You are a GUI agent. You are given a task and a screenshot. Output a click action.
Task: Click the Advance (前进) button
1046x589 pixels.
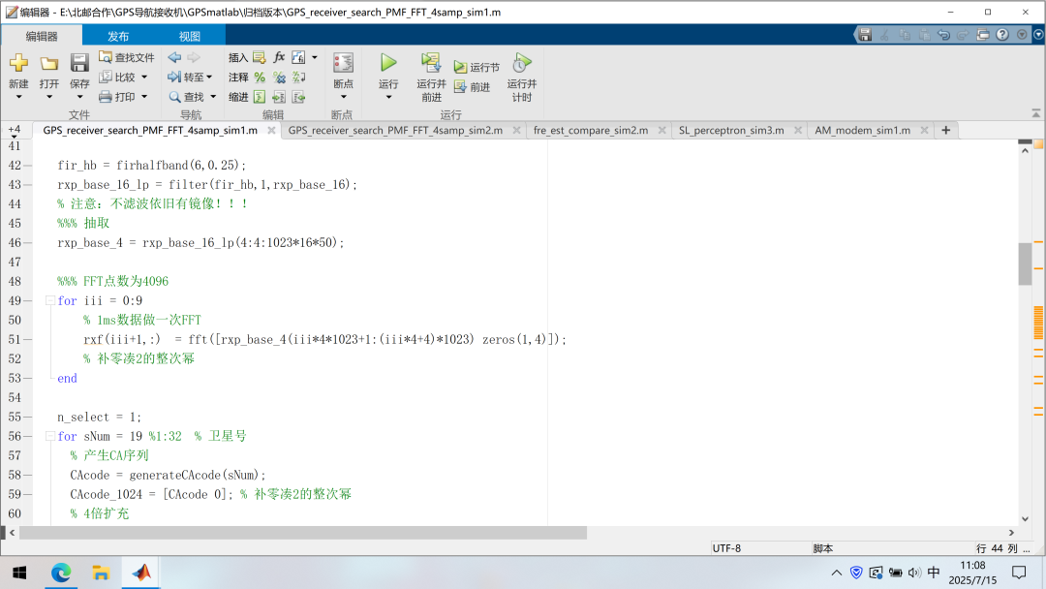[x=473, y=87]
